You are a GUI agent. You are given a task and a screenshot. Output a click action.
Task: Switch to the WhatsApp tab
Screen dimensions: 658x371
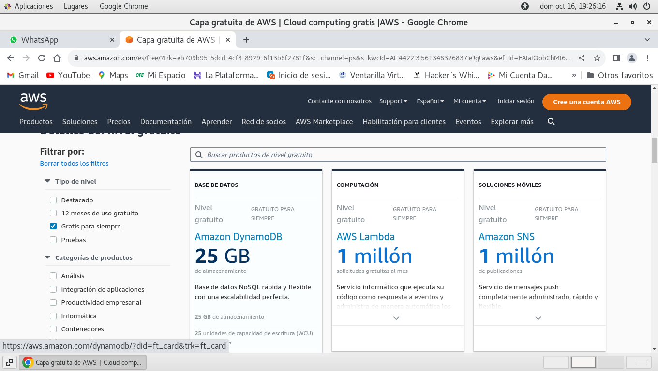pyautogui.click(x=40, y=40)
